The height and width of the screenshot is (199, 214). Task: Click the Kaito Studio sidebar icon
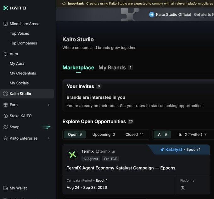pyautogui.click(x=5, y=94)
